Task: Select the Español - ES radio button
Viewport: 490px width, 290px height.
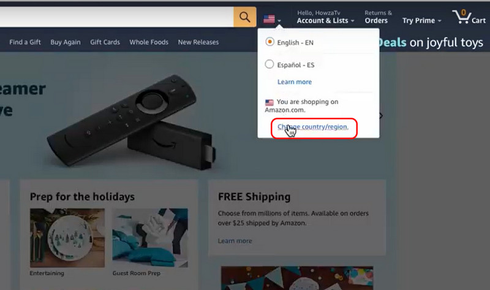Action: [x=269, y=64]
